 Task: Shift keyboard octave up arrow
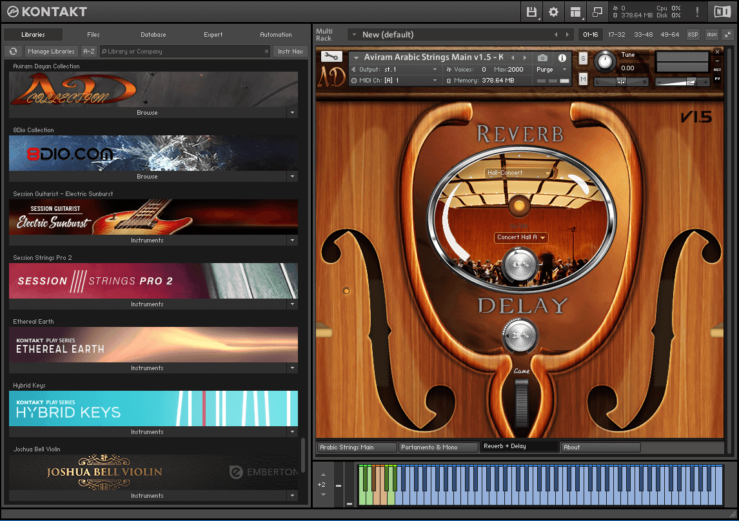coord(323,475)
